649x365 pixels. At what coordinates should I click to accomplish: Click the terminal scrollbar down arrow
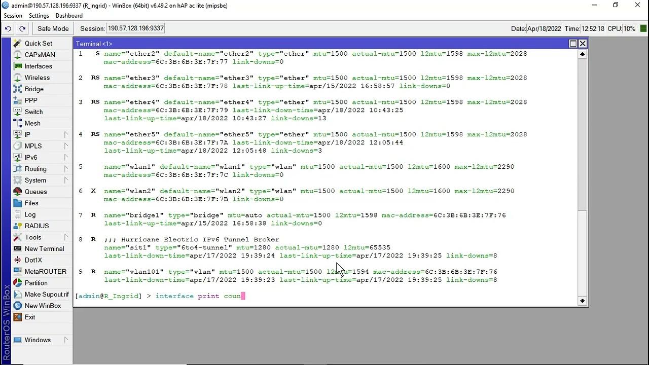point(582,301)
